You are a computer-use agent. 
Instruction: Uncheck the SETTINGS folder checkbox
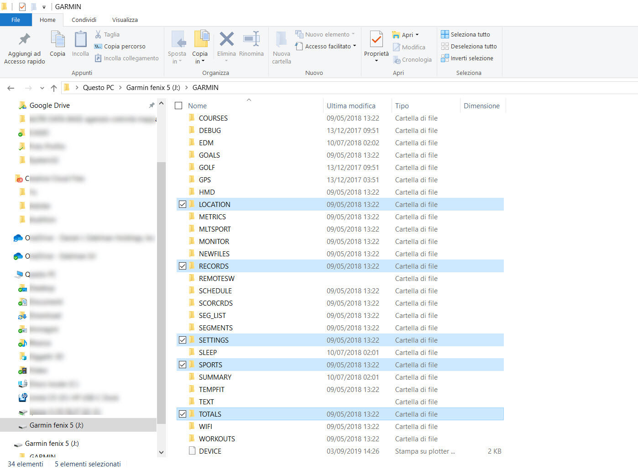tap(183, 340)
